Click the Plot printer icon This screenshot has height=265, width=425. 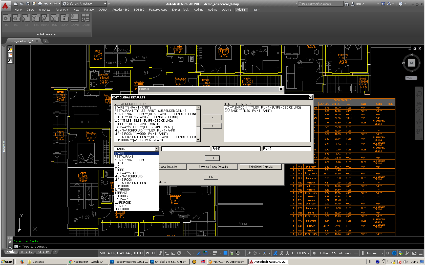click(40, 4)
